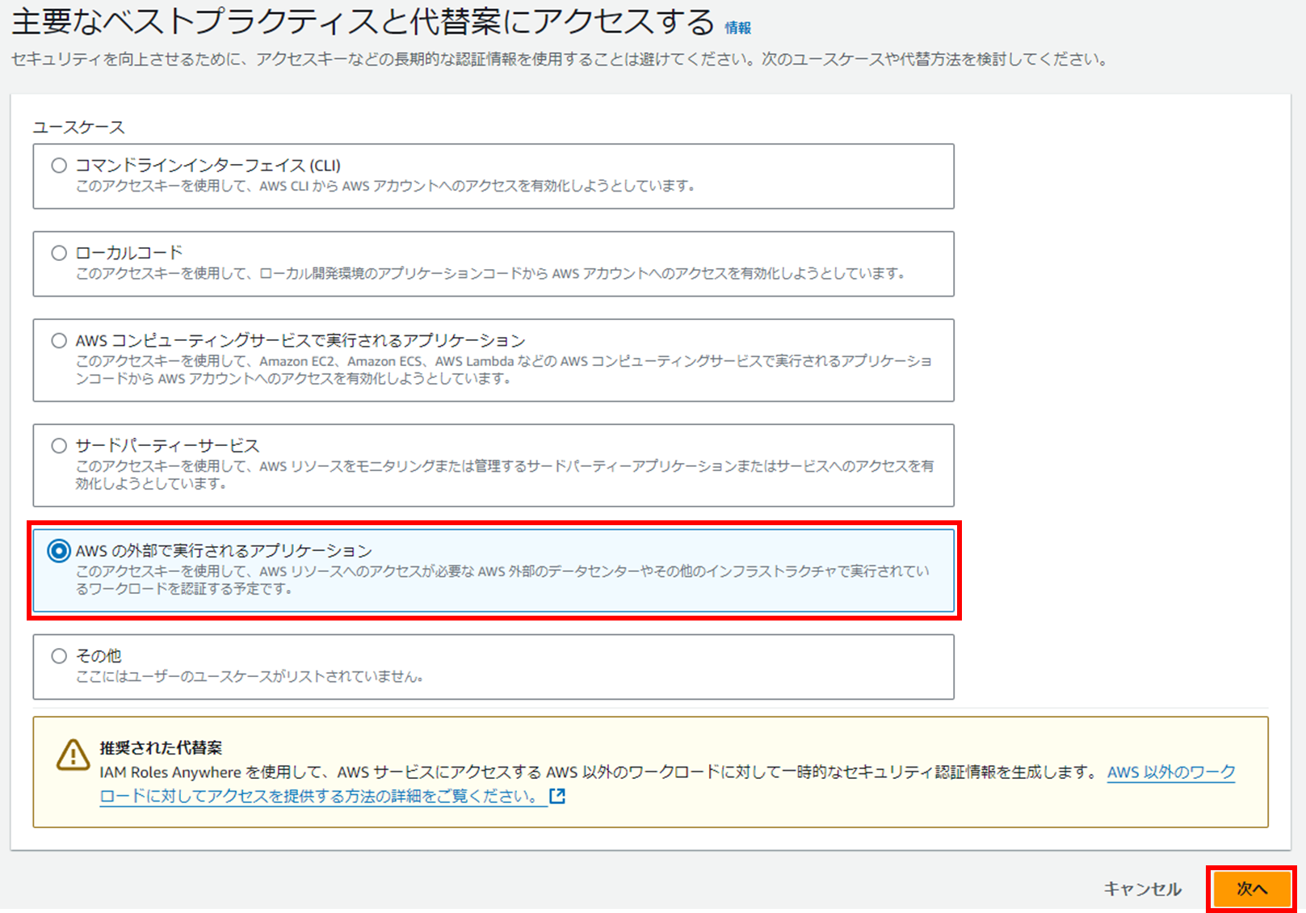Image resolution: width=1306 pixels, height=913 pixels.
Task: Click the ユースケース section label
Action: (78, 128)
